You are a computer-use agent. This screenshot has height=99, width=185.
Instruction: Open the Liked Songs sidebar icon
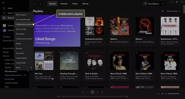point(4,30)
